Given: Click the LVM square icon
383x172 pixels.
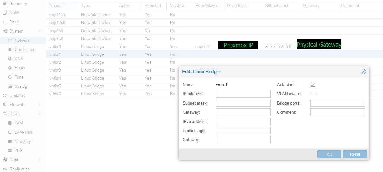Looking at the screenshot, I should coord(10,123).
